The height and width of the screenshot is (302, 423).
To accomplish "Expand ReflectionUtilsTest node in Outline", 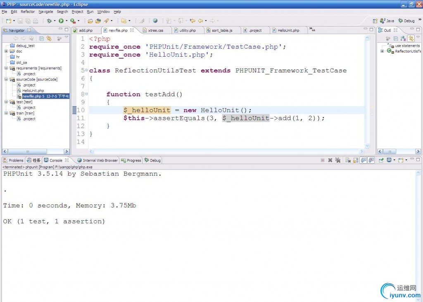I will click(382, 51).
